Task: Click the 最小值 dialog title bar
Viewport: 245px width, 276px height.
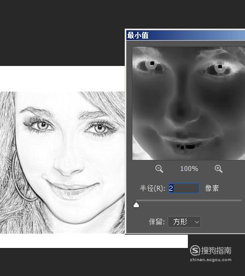Action: click(186, 35)
